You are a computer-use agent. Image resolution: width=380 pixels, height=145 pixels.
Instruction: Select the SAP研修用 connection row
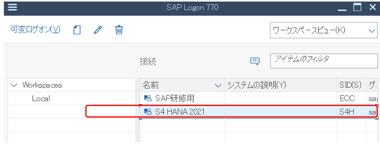(x=259, y=98)
